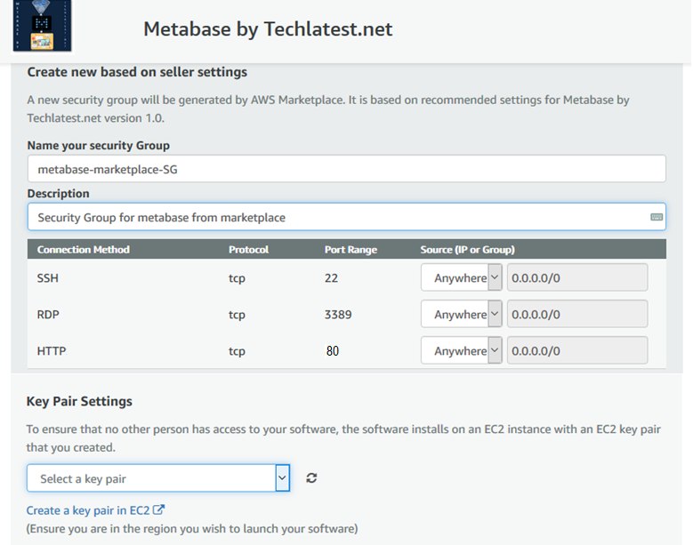The image size is (693, 545).
Task: Click the keyboard icon in Description field
Action: click(657, 217)
